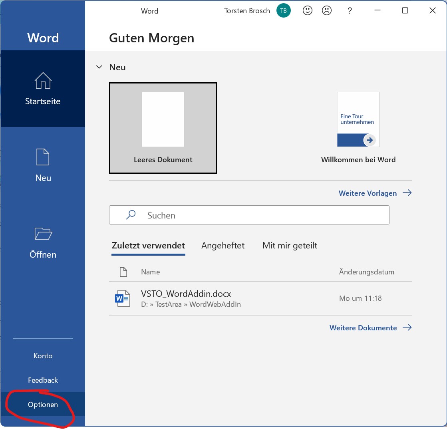Click the Suchen search field
This screenshot has height=429, width=447.
click(x=249, y=215)
